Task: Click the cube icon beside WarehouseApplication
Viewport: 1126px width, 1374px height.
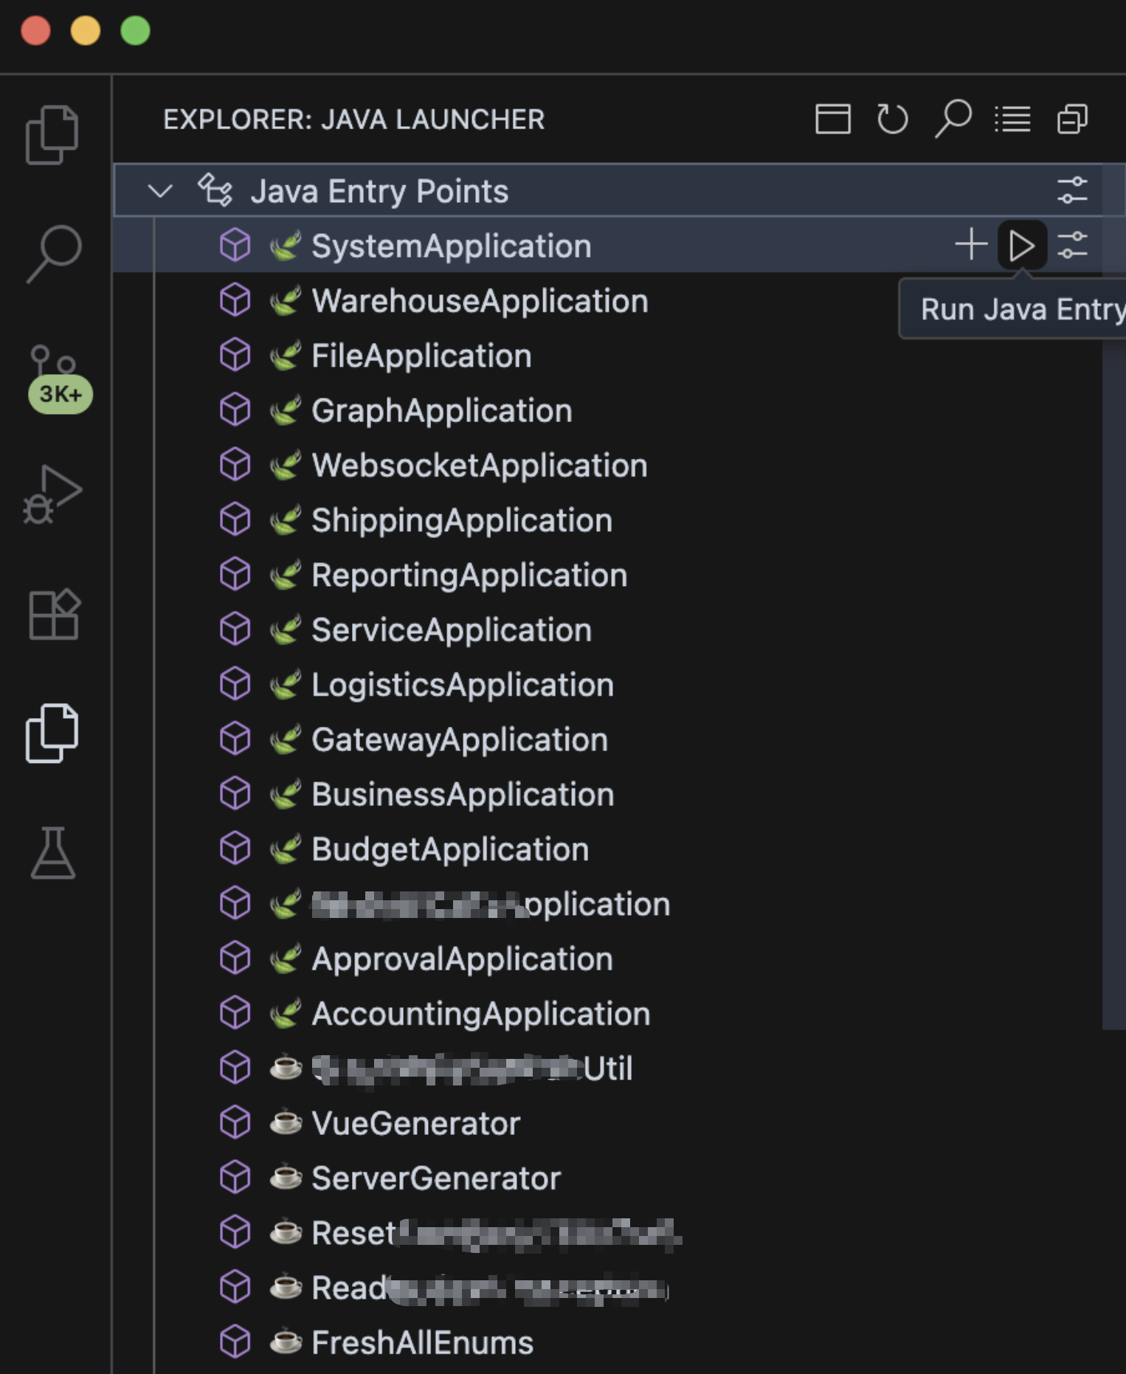Action: (235, 300)
